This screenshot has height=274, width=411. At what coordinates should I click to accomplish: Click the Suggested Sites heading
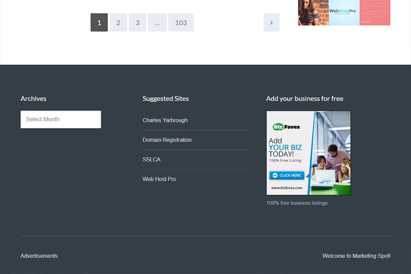click(165, 99)
